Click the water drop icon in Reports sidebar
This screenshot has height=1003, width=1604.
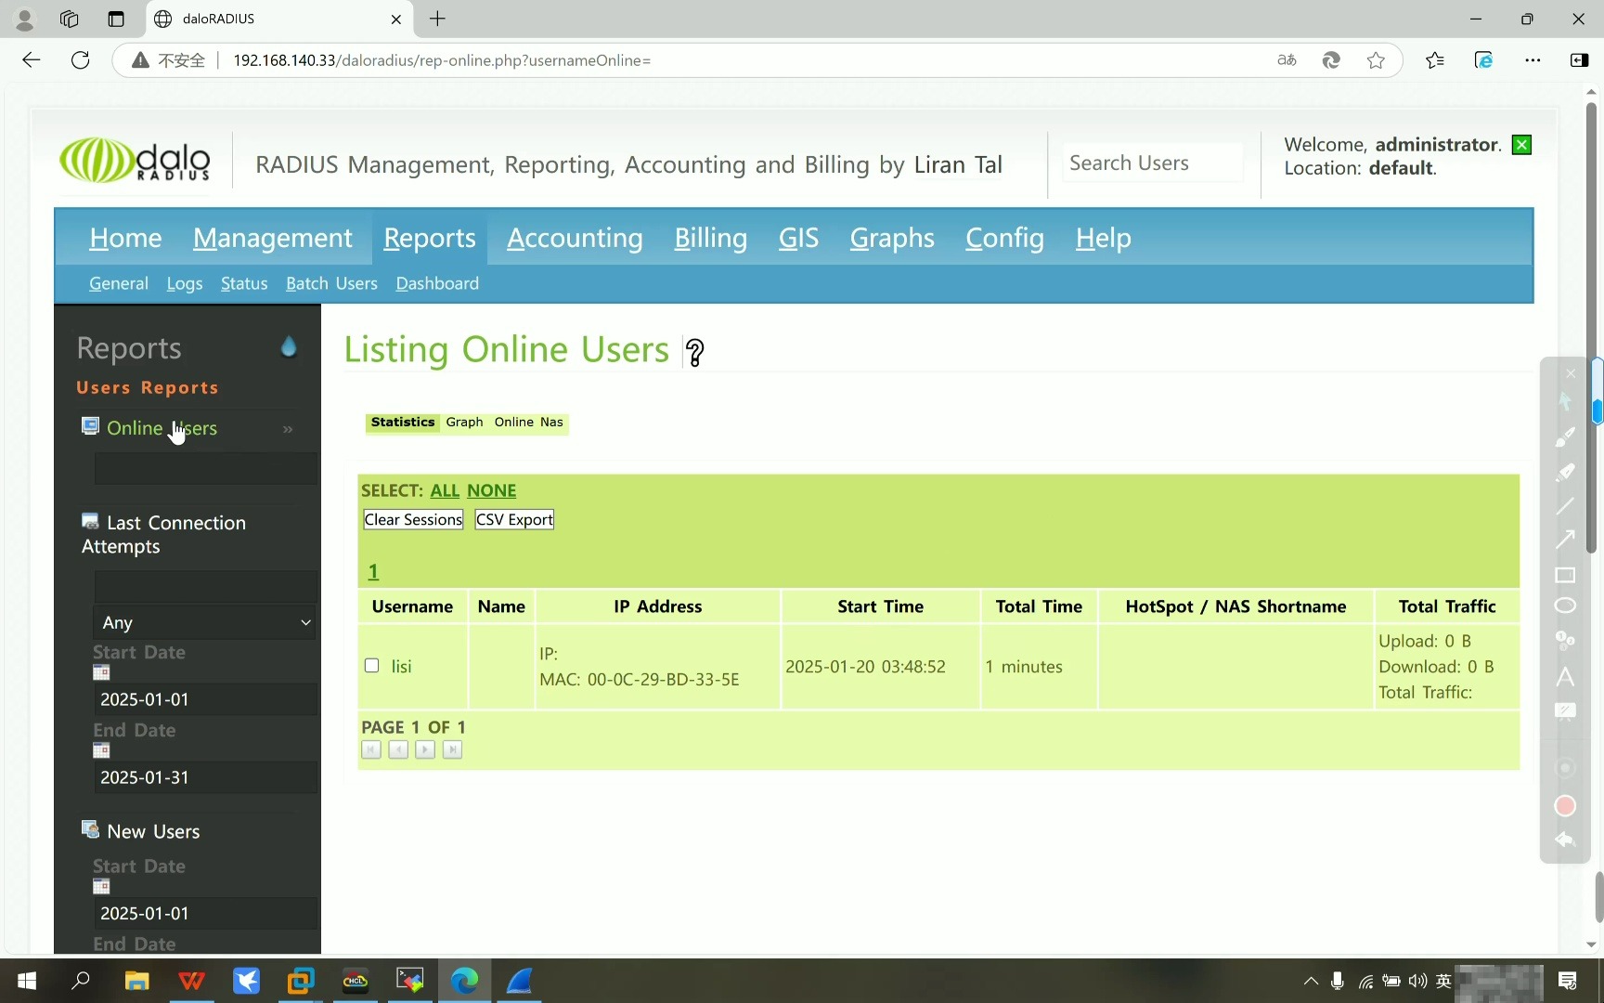pos(289,346)
